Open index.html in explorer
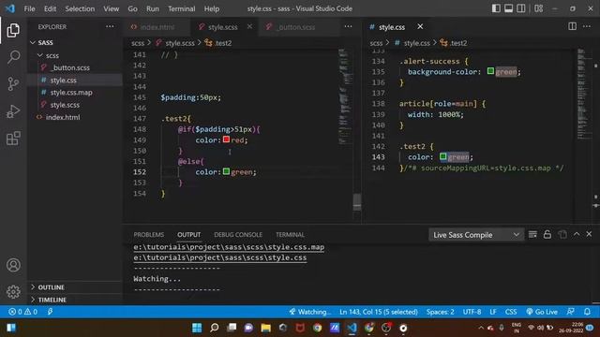The image size is (600, 337). 63,117
